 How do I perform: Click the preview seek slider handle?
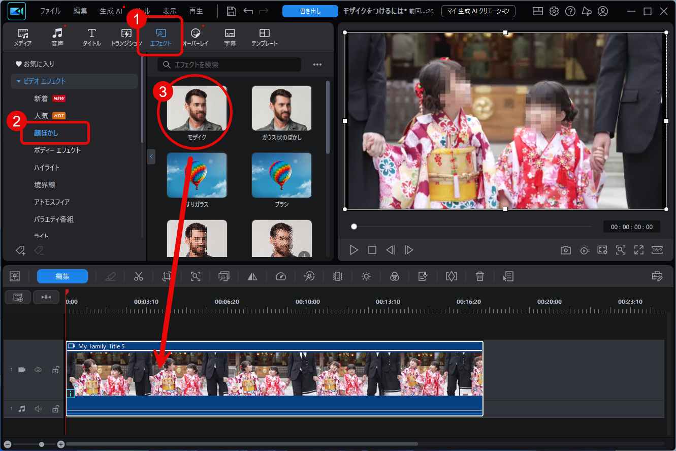(x=354, y=227)
